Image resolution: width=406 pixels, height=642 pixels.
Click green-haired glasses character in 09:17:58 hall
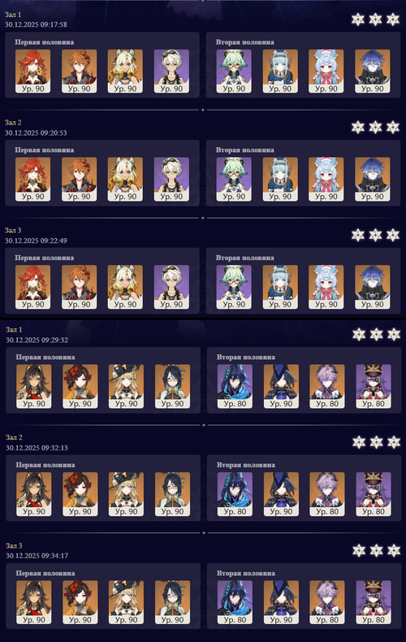(x=234, y=72)
